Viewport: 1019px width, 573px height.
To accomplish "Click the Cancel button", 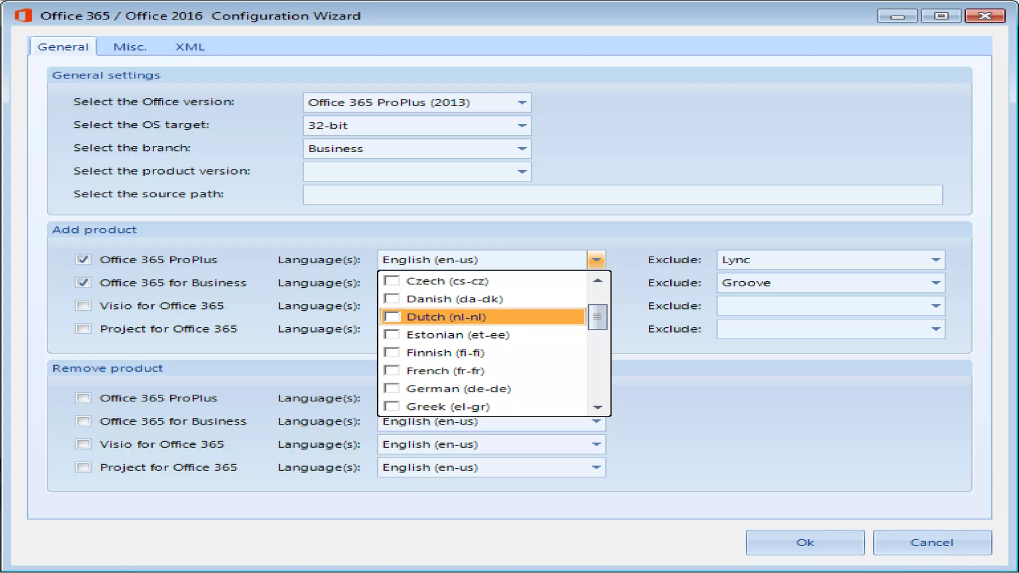I will coord(932,542).
